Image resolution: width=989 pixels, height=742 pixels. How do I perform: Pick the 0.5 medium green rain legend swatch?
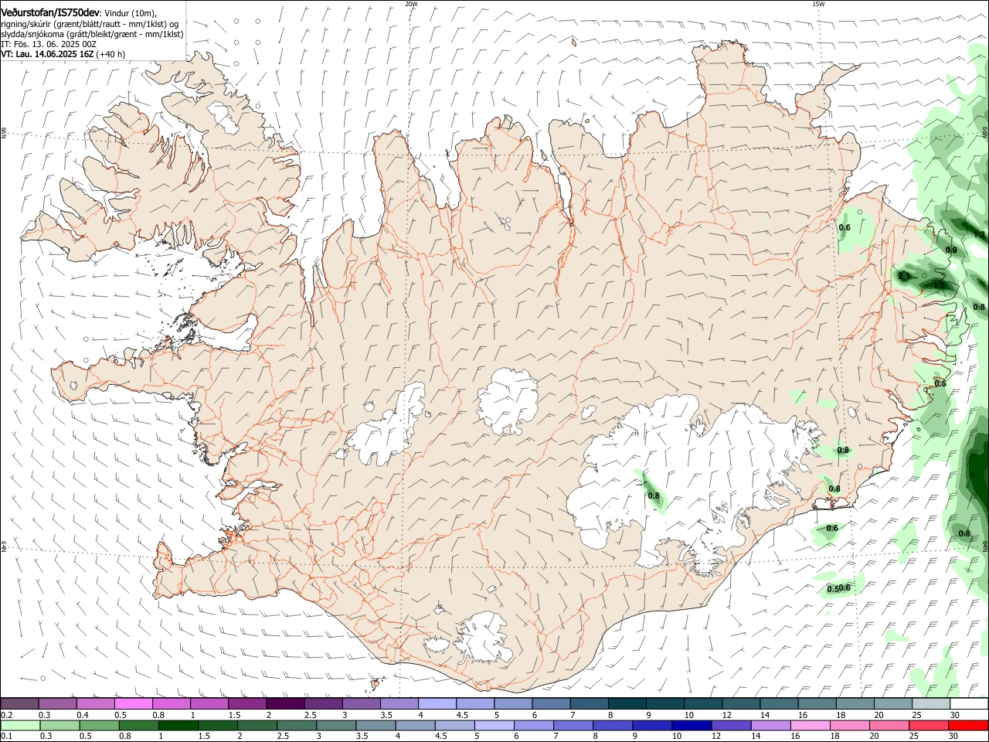pos(99,726)
